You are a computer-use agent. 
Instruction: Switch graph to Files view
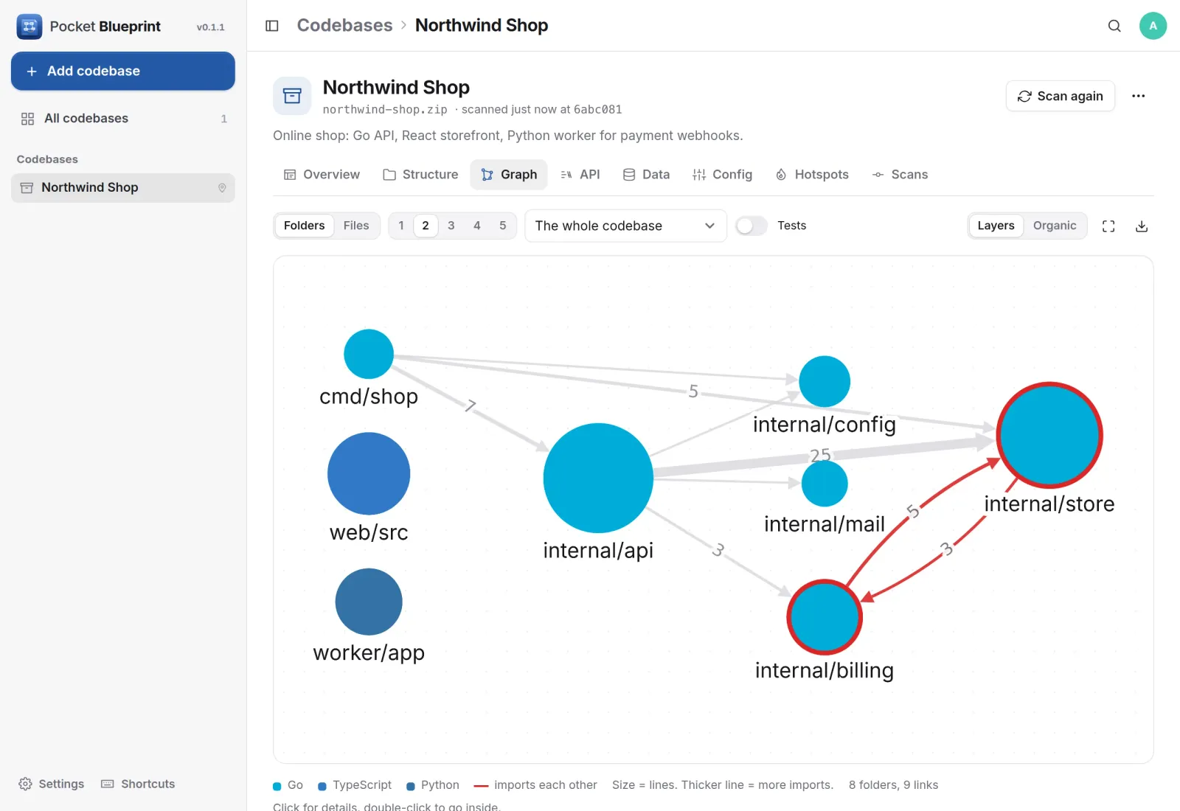pos(356,226)
